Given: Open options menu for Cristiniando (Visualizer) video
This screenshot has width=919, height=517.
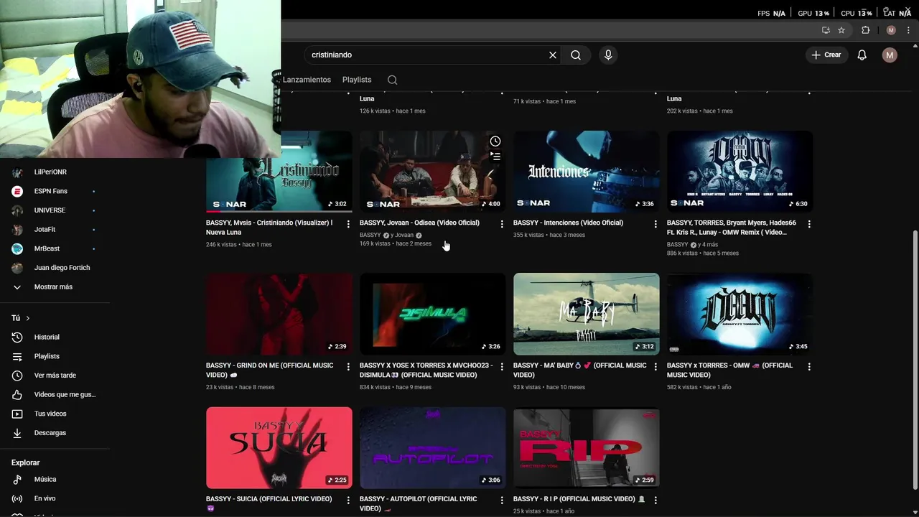Looking at the screenshot, I should [348, 224].
